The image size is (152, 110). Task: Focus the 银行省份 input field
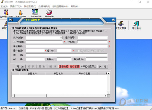tap(35, 51)
